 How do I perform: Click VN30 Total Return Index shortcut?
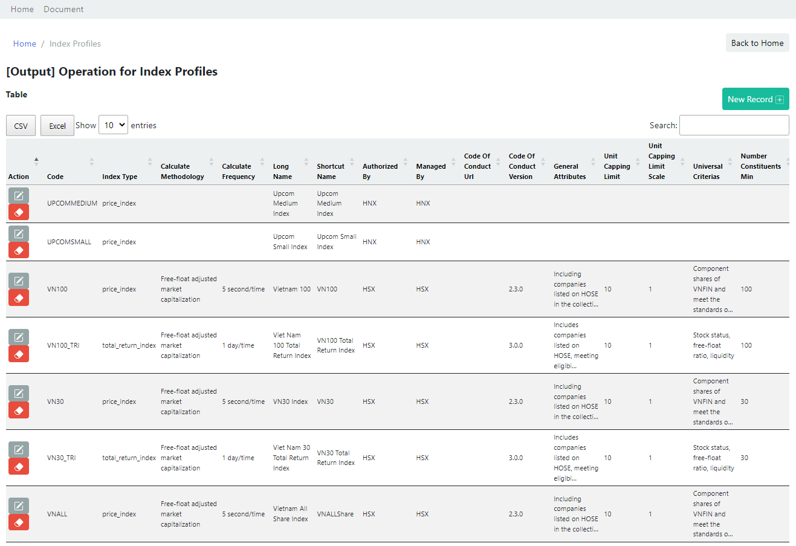point(336,458)
